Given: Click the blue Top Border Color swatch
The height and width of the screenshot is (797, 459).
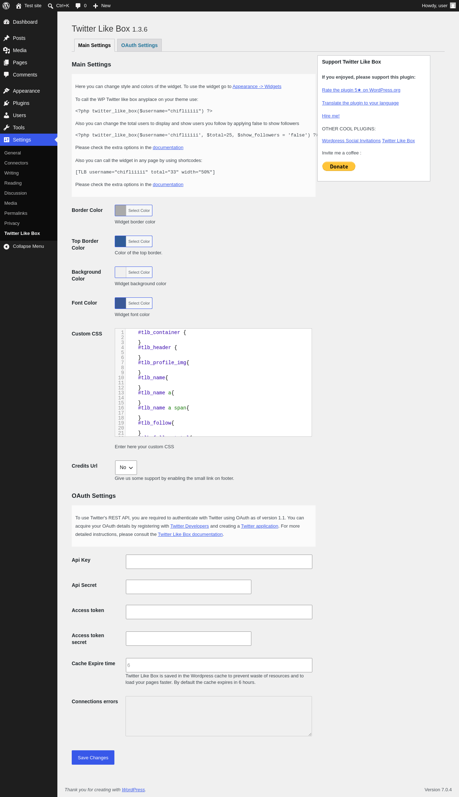Looking at the screenshot, I should [x=120, y=241].
